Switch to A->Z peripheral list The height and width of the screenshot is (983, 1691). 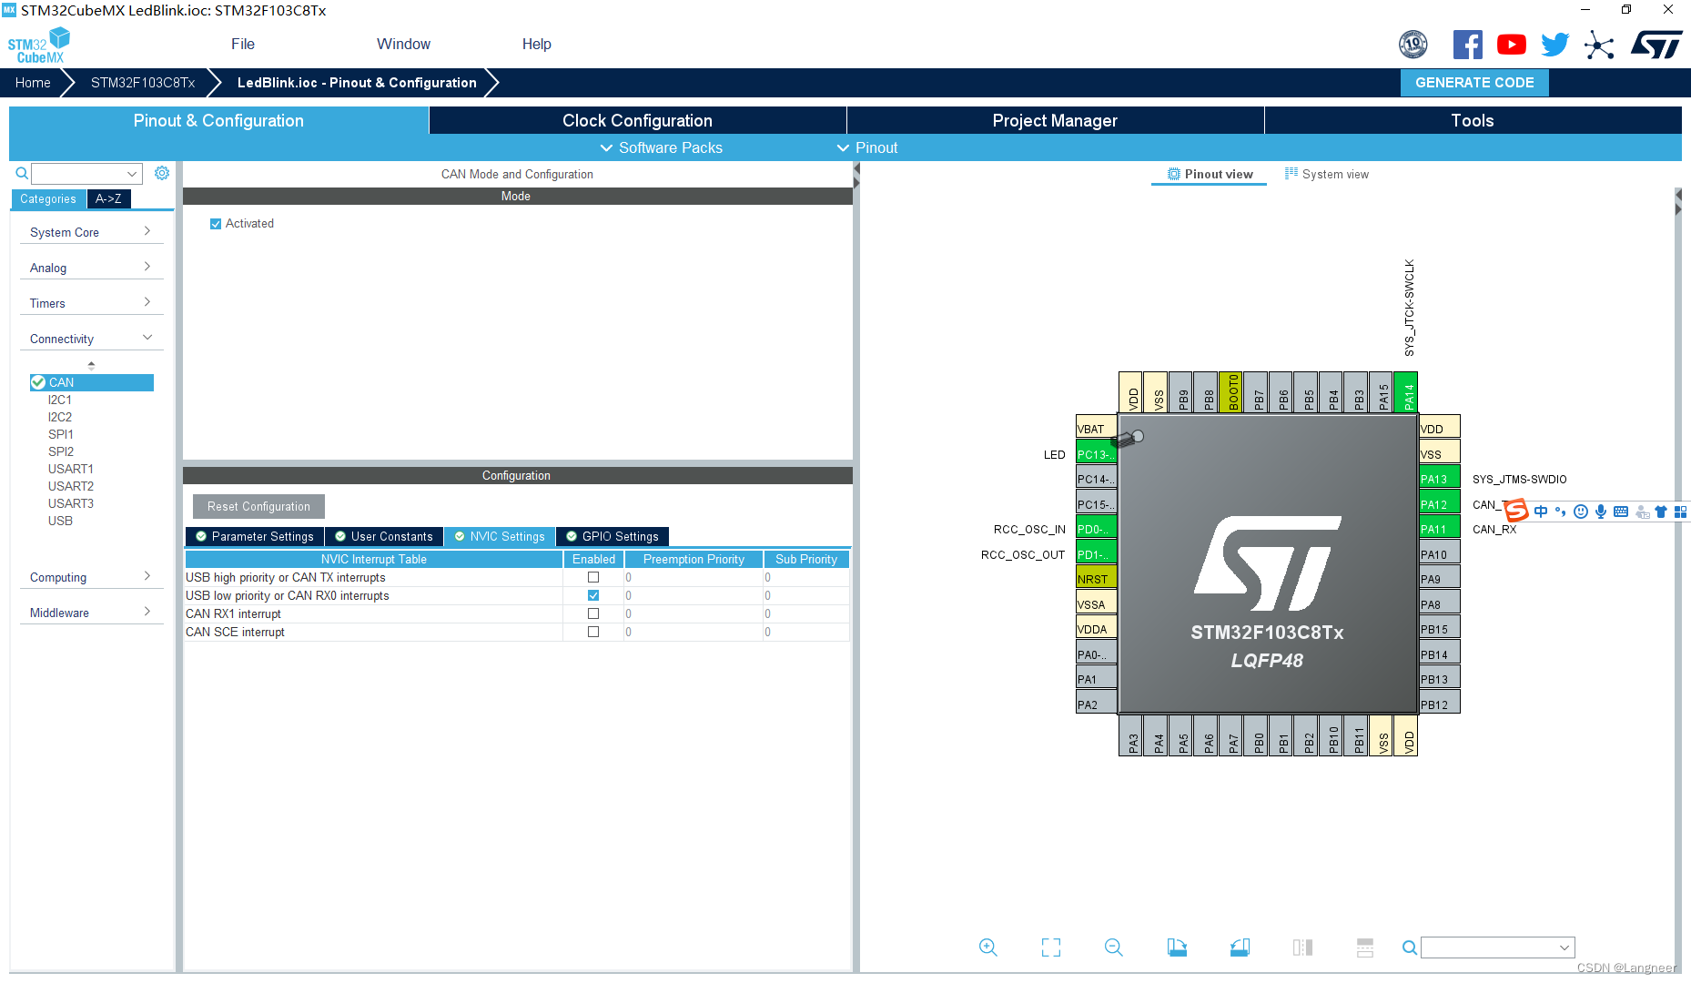click(x=108, y=198)
